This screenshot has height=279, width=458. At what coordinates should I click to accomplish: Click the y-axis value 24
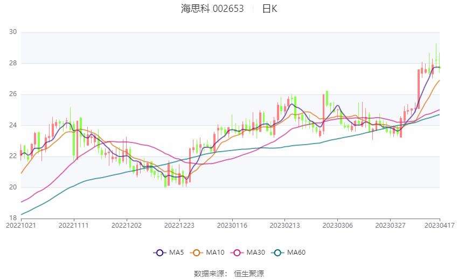(13, 125)
